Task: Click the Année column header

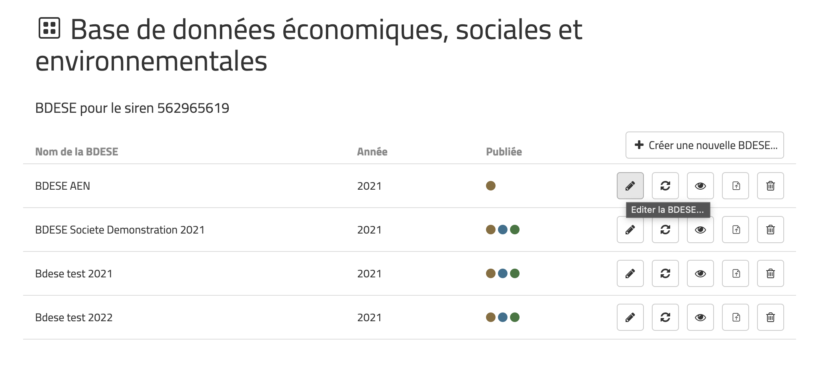Action: (372, 152)
